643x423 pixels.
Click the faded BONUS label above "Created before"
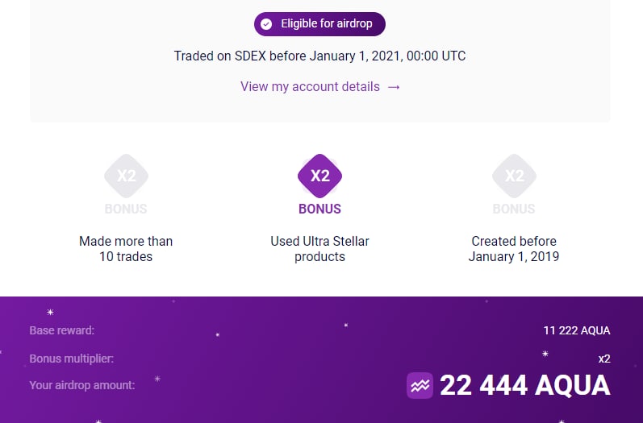coord(514,209)
